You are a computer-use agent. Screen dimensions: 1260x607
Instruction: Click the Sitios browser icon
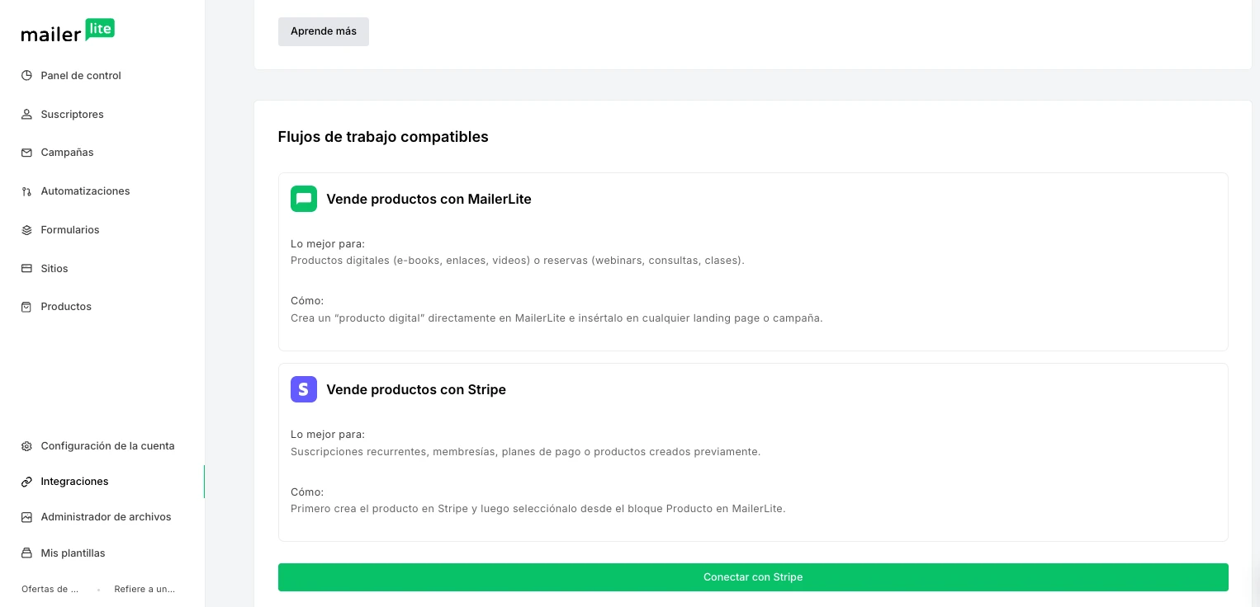click(26, 269)
